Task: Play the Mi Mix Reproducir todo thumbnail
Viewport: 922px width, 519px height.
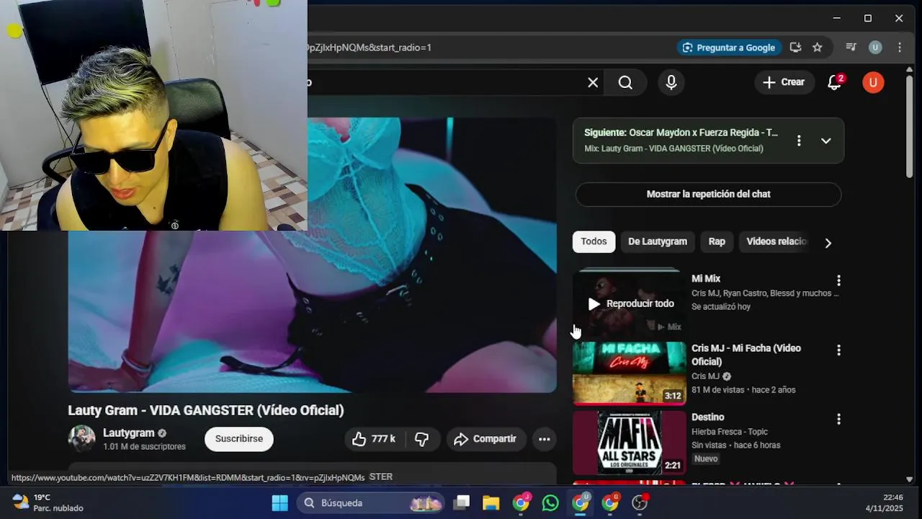Action: click(x=630, y=303)
